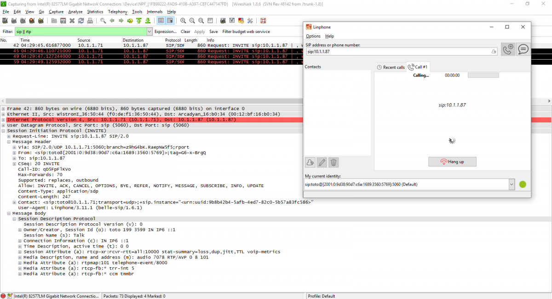Expand the User Datagram Protocol node
The image size is (552, 299).
4,125
